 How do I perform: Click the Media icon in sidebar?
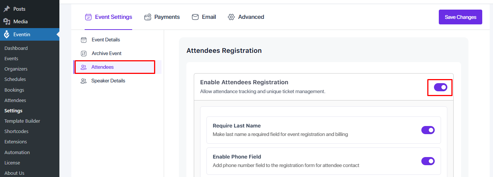coord(7,21)
